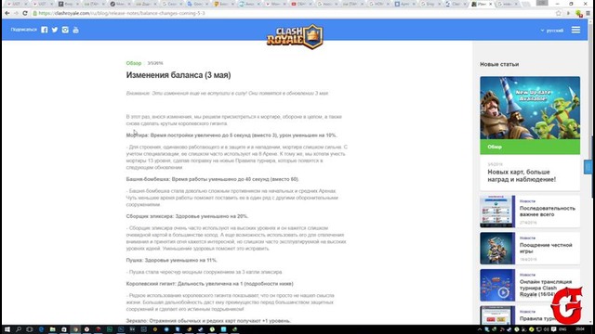Open article Онлайн трансляция турнира Clash Royale

coord(546,288)
